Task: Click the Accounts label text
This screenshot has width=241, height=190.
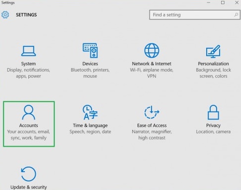Action: (28, 125)
